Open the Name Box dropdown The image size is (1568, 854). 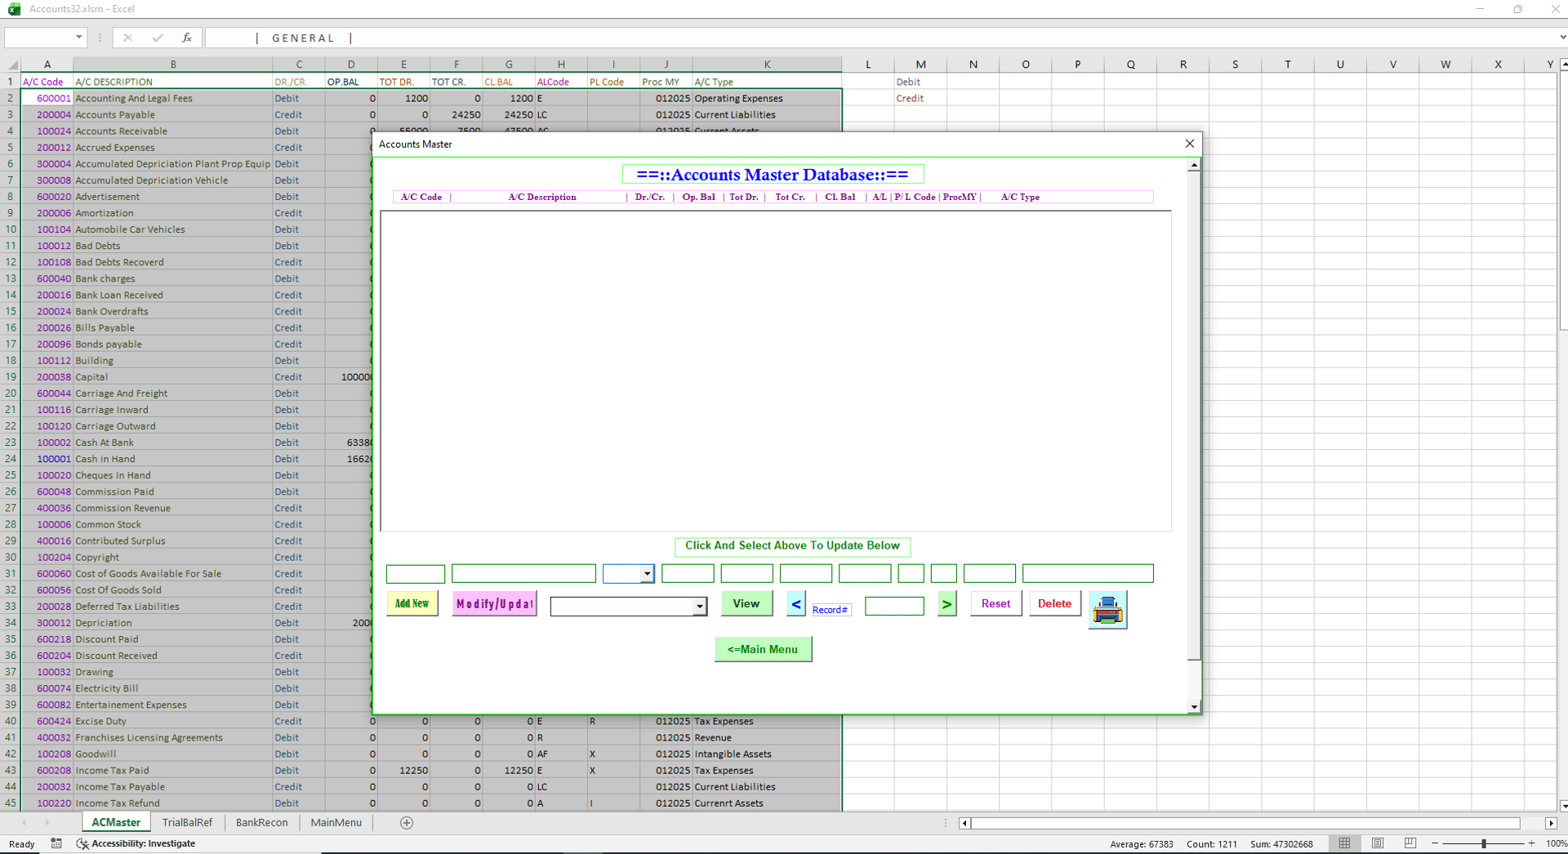pyautogui.click(x=78, y=38)
